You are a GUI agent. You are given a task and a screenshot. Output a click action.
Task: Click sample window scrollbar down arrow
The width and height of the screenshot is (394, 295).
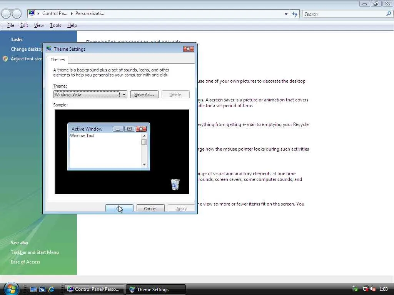coord(144,164)
